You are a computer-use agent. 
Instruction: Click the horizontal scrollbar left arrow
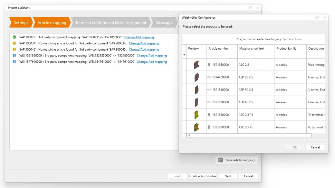pyautogui.click(x=189, y=135)
